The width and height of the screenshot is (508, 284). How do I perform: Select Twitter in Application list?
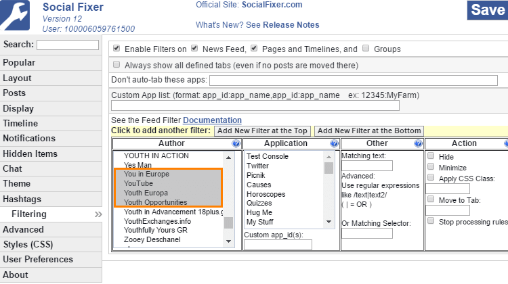click(x=257, y=166)
